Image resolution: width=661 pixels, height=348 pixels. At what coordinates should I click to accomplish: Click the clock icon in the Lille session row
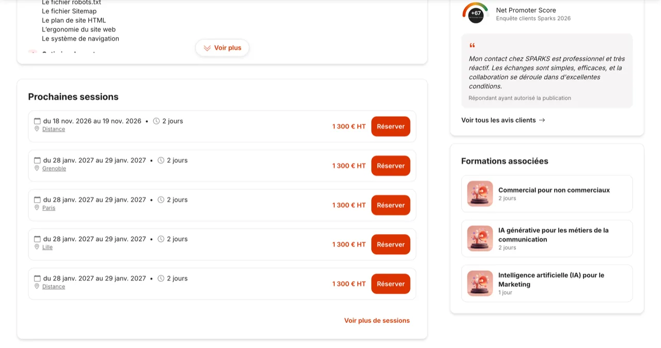[161, 239]
